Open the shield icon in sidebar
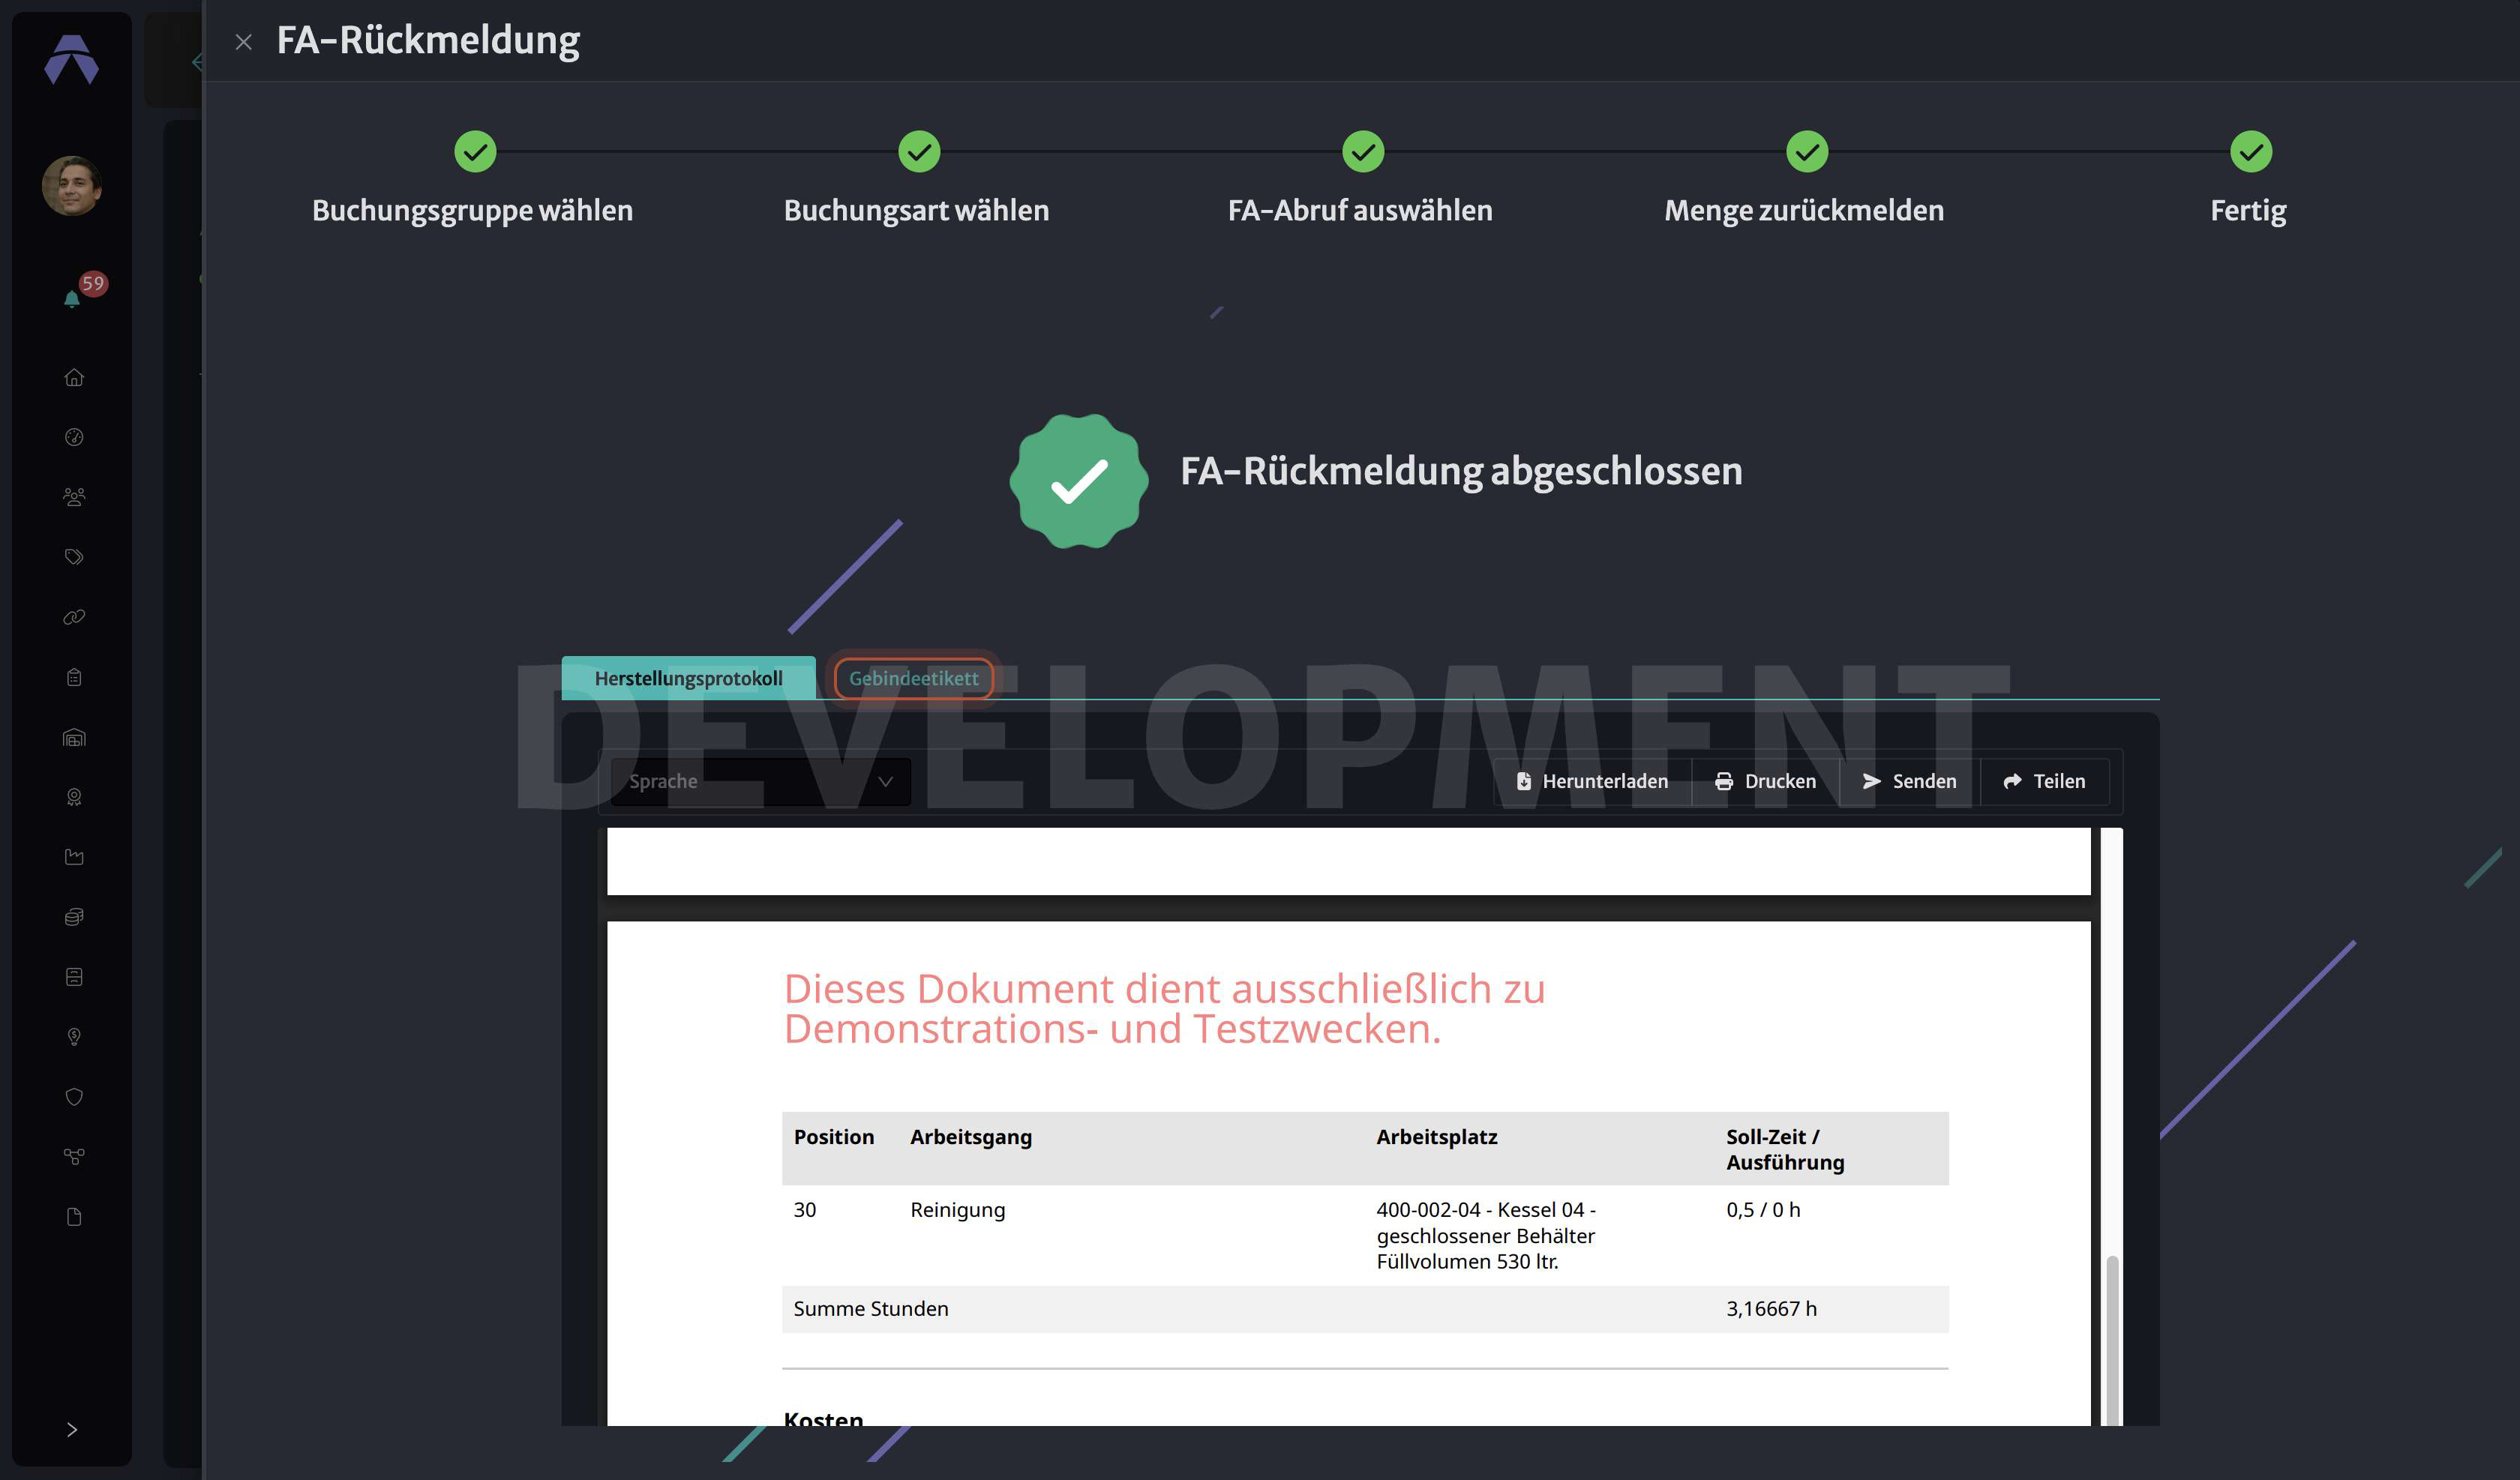 [x=74, y=1097]
